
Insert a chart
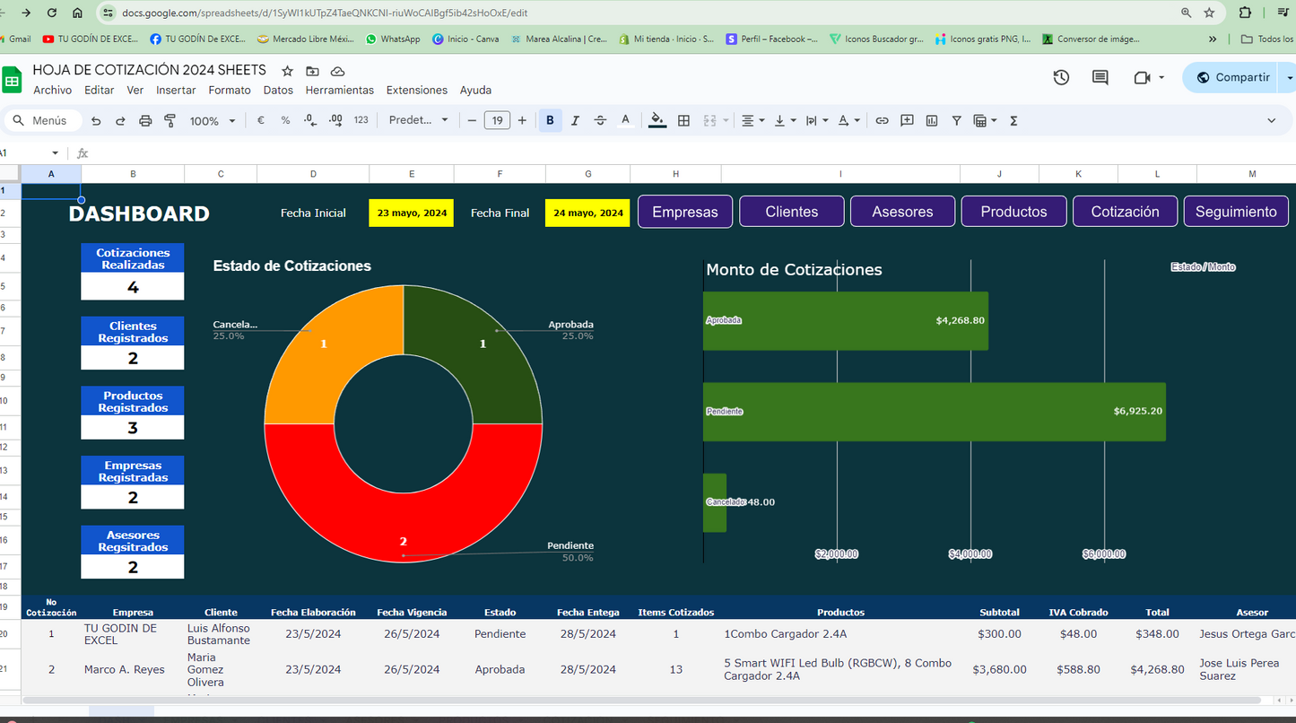coord(932,120)
